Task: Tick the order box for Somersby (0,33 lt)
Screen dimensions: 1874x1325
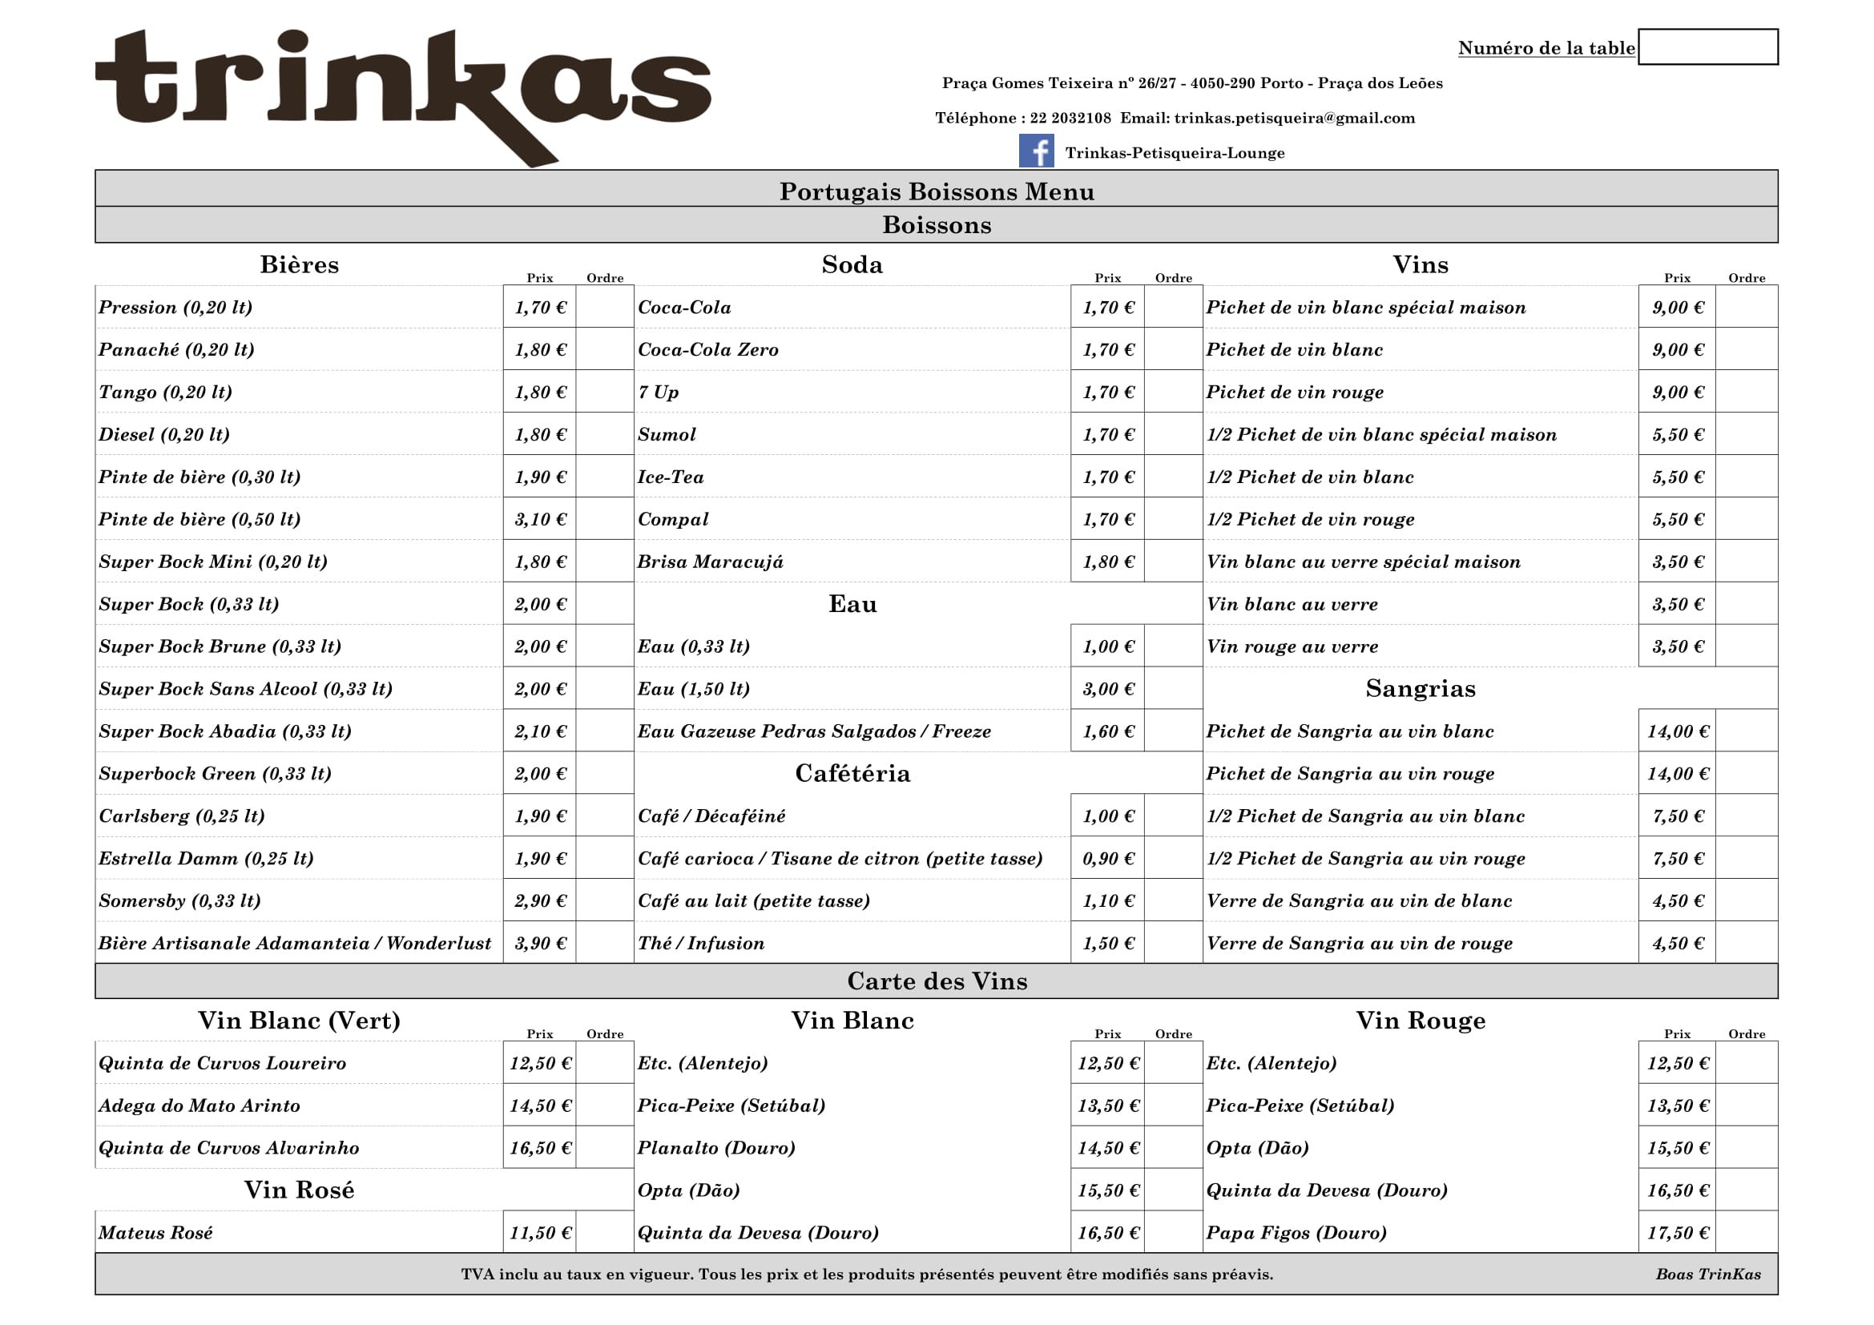Action: (605, 900)
